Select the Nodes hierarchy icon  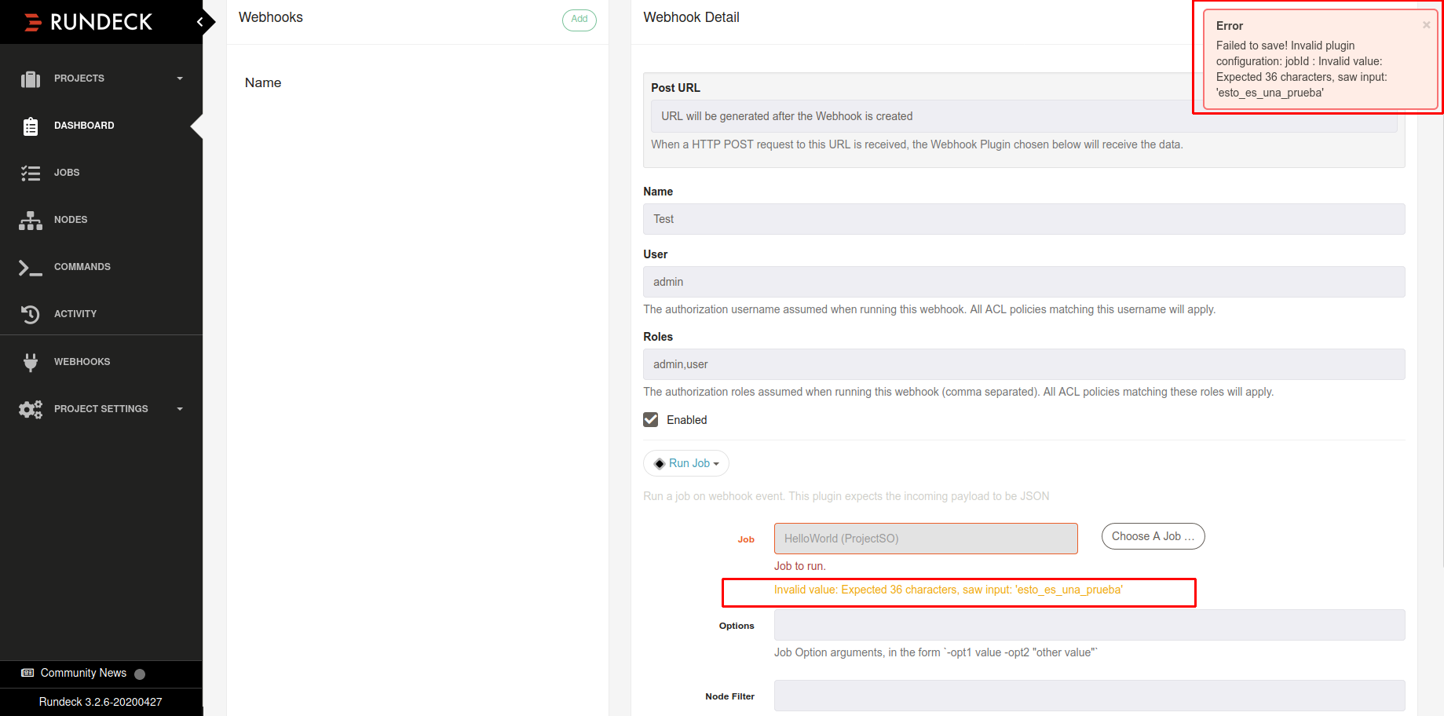[31, 219]
